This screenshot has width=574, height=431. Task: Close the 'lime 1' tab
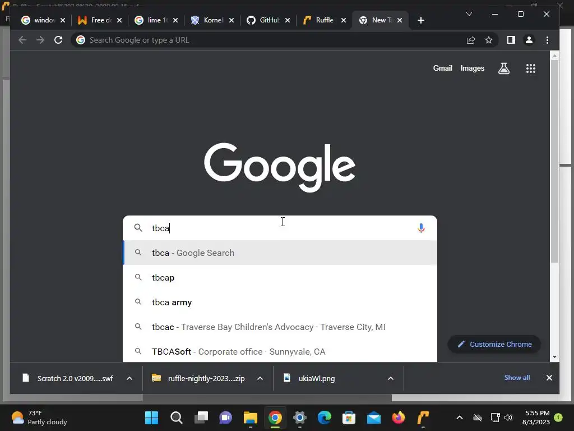[x=175, y=20]
